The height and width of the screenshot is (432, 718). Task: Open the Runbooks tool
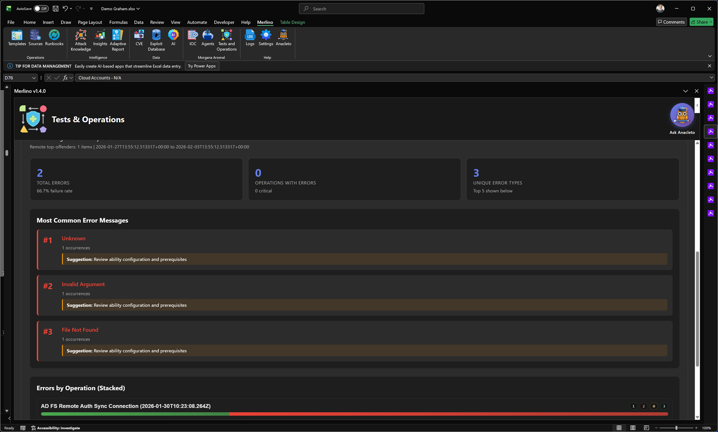(x=54, y=38)
